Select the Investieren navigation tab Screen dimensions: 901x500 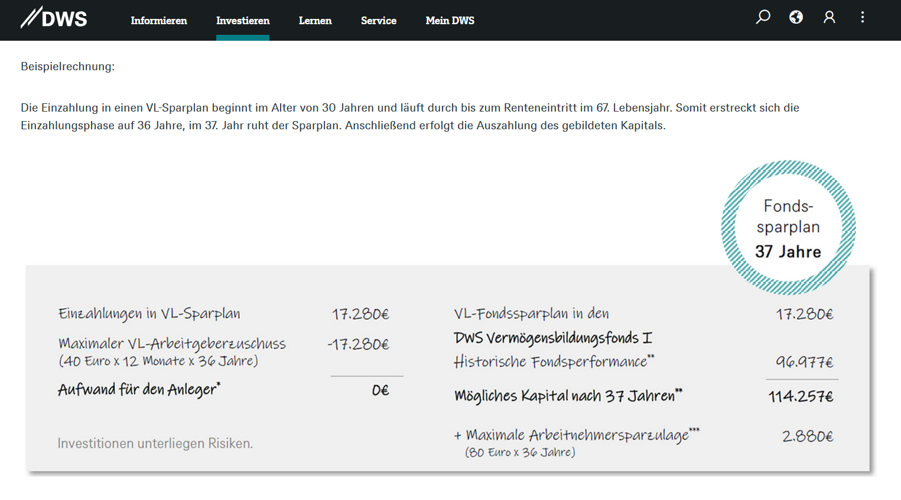tap(242, 21)
